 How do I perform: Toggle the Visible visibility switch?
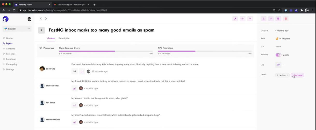point(278,55)
